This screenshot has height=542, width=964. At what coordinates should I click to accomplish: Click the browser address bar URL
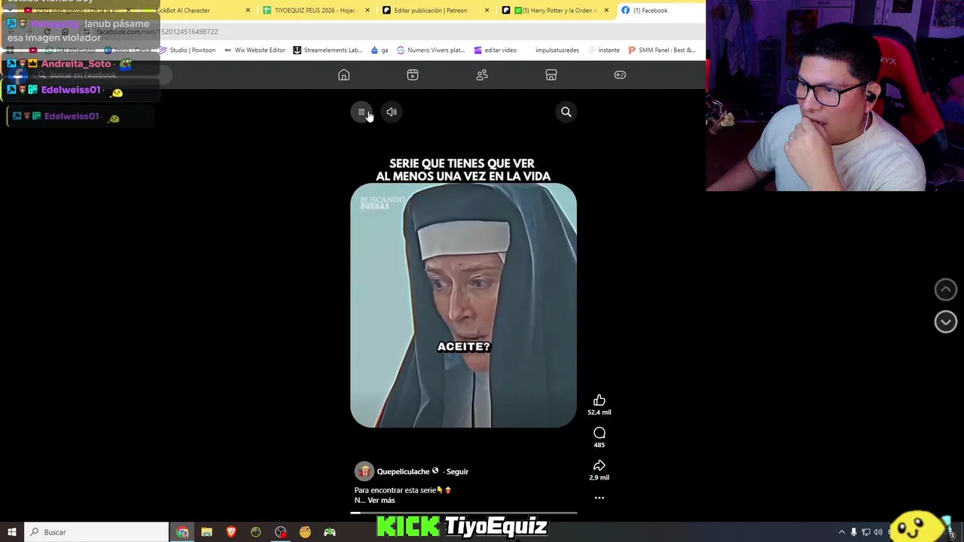[157, 32]
